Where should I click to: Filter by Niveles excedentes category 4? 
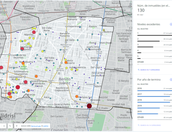pos(155,51)
